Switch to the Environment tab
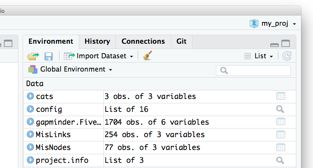Image resolution: width=313 pixels, height=168 pixels. pyautogui.click(x=51, y=42)
